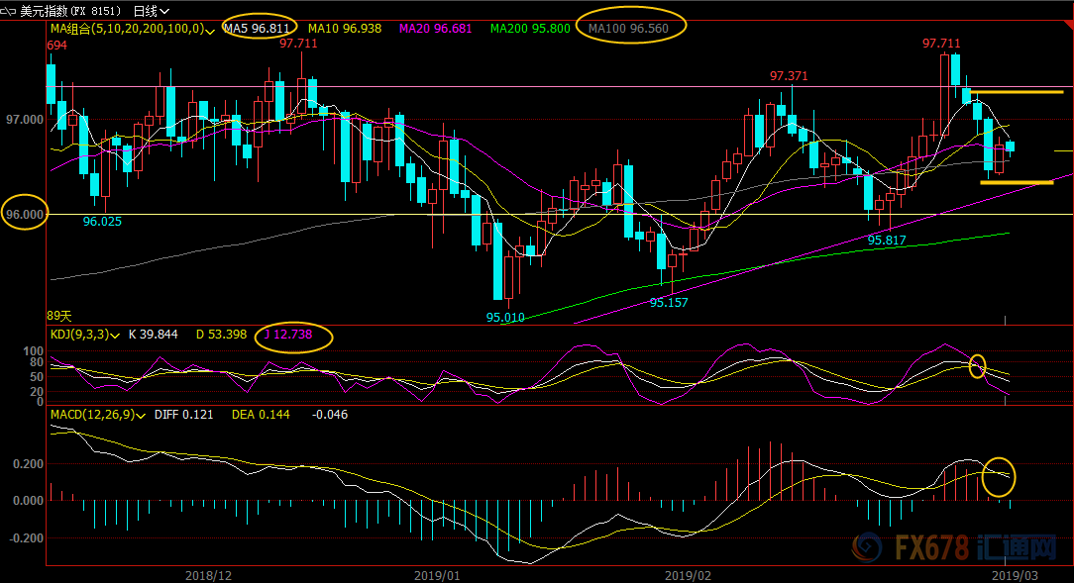Expand the MACD(12,26,9) settings dropdown

[143, 415]
